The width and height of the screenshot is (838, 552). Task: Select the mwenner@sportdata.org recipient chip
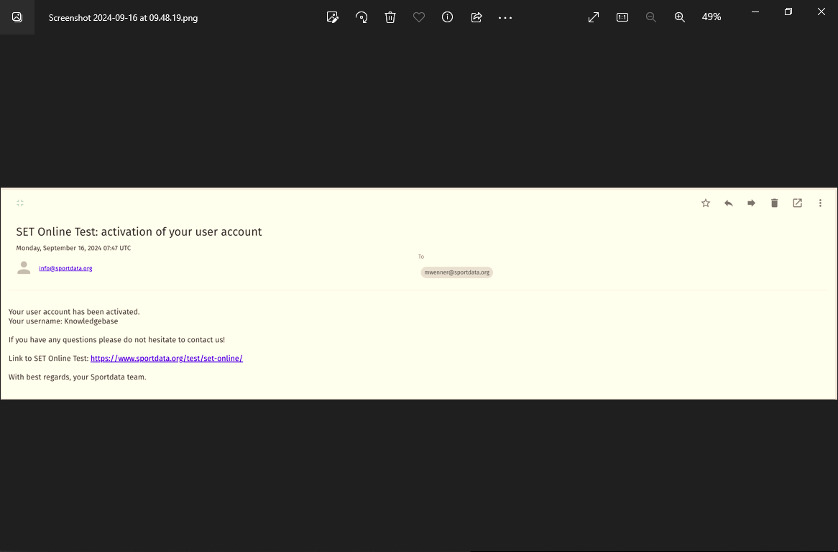(x=457, y=272)
